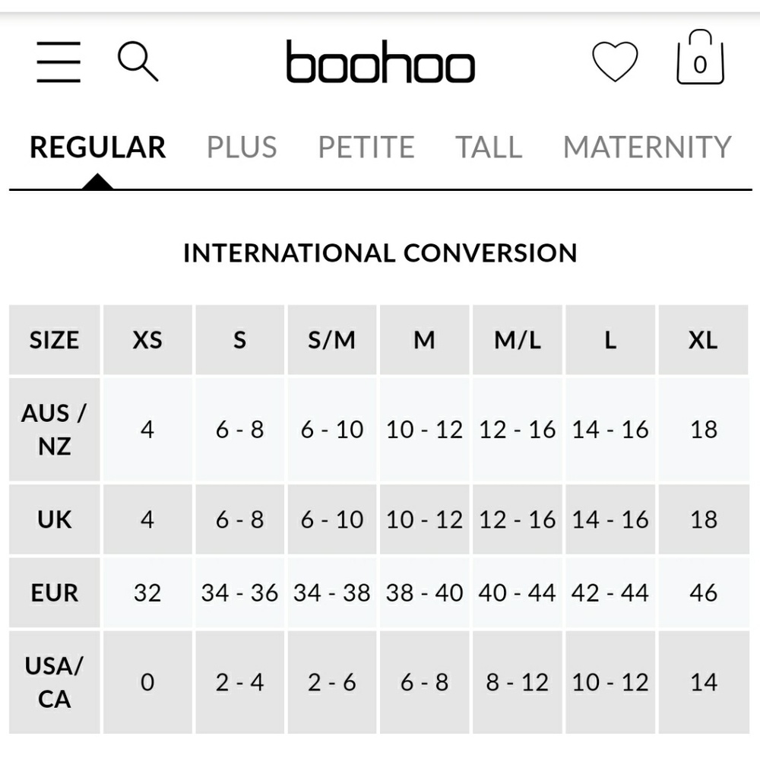Go to boohoo home via logo
The height and width of the screenshot is (759, 760).
tap(380, 62)
